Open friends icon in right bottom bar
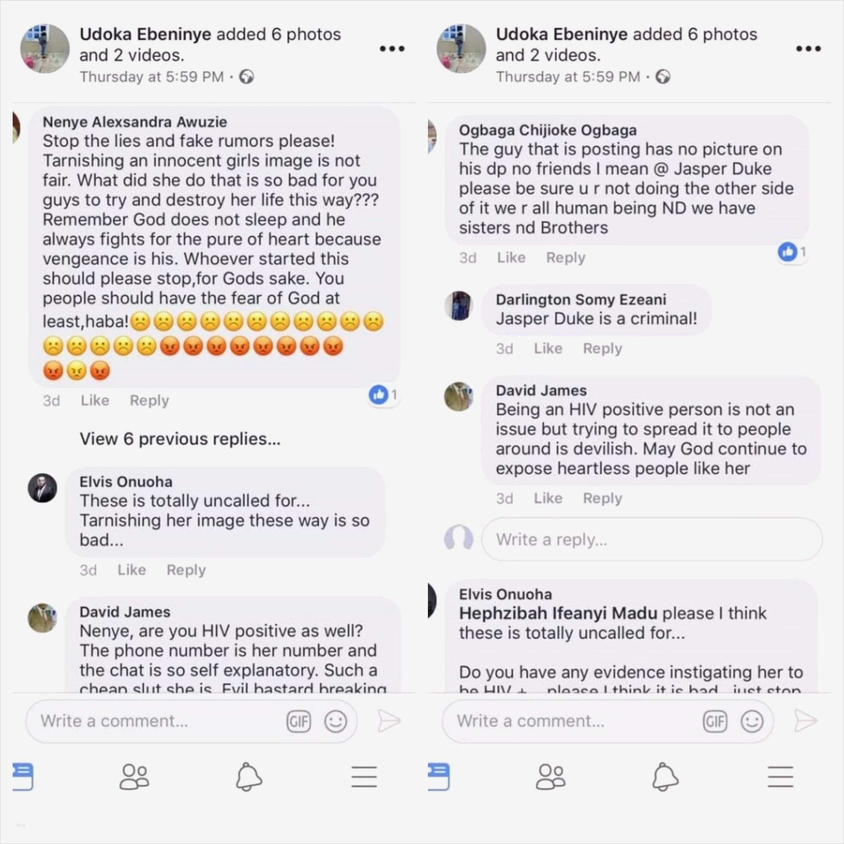This screenshot has height=844, width=844. pos(550,776)
